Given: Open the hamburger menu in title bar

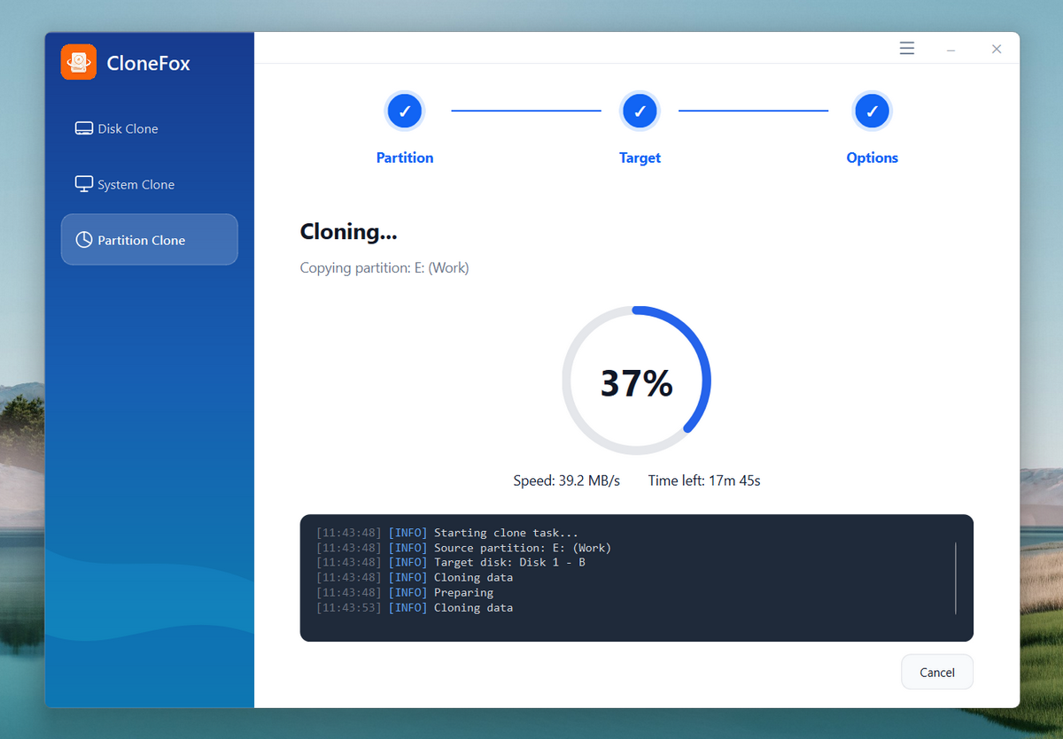Looking at the screenshot, I should [907, 49].
